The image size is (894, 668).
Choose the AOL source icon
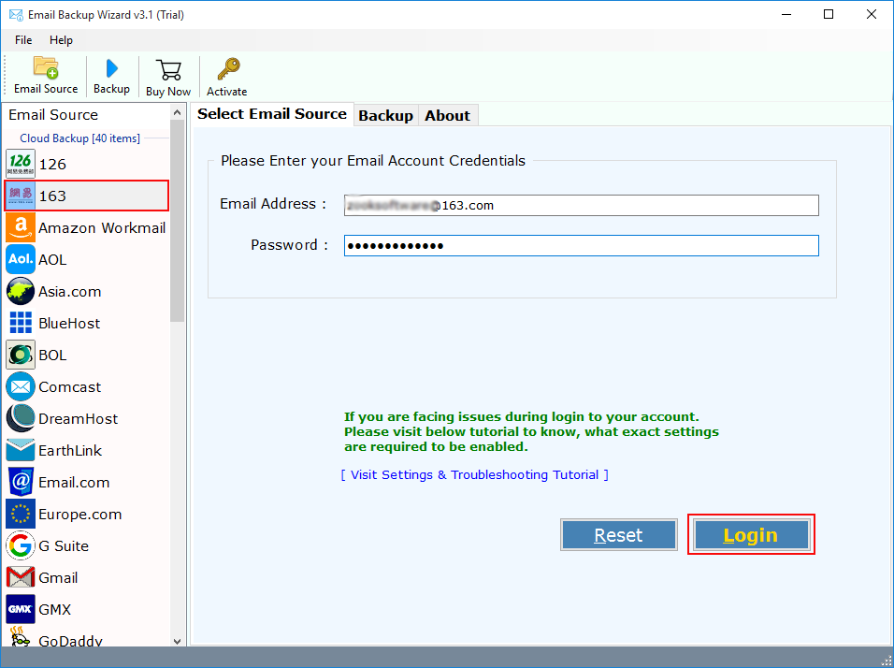tap(21, 259)
